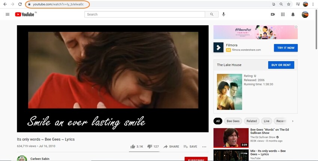Click 'Running time: 1:38:30' text
Image resolution: width=318 pixels, height=161 pixels.
tap(259, 84)
